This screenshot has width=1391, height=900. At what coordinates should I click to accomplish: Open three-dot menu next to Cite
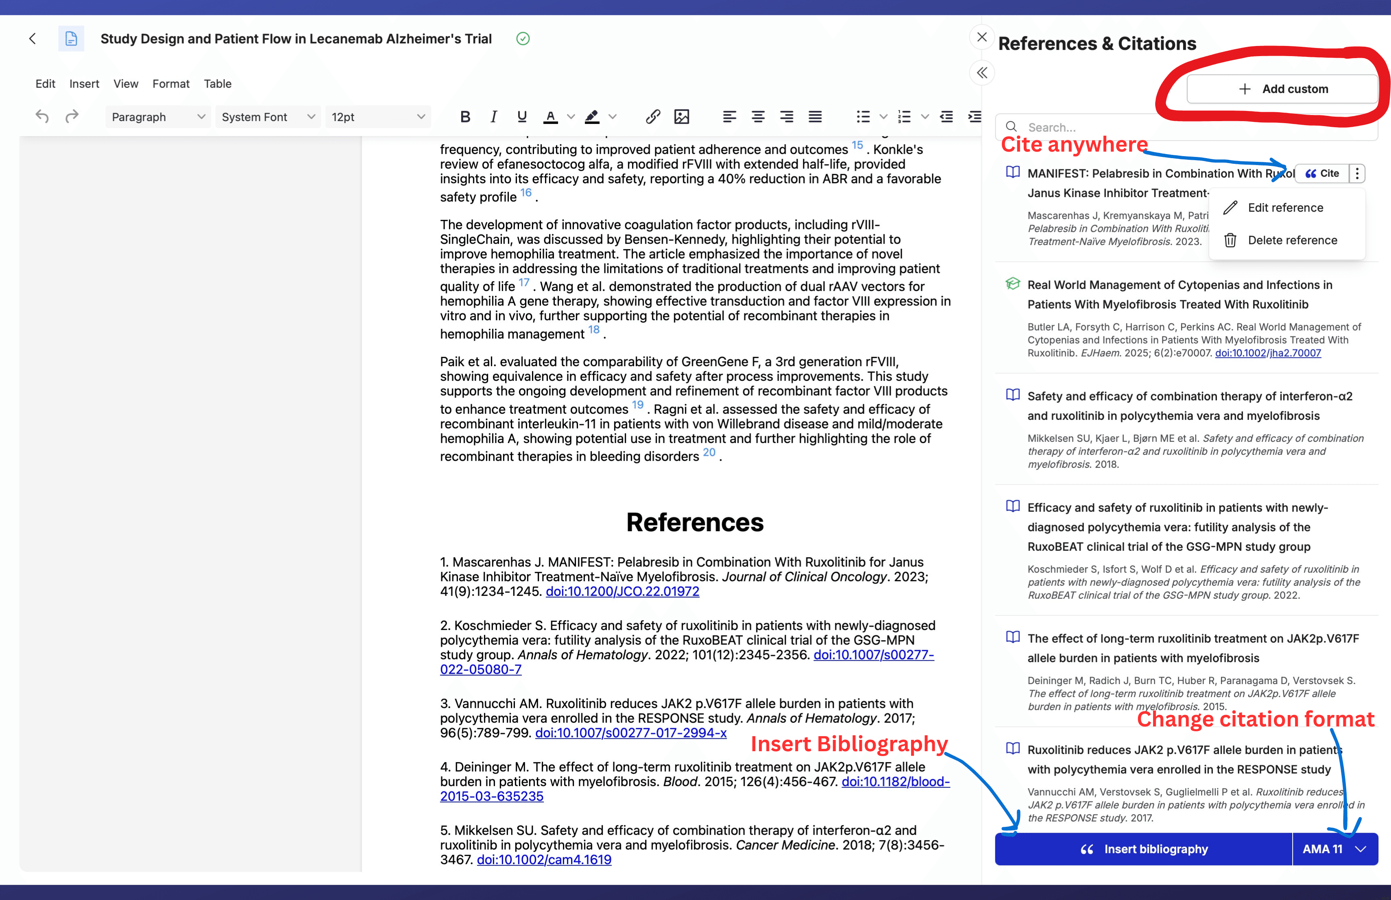1357,174
